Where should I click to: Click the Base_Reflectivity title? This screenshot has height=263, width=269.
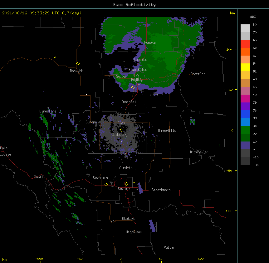click(134, 5)
